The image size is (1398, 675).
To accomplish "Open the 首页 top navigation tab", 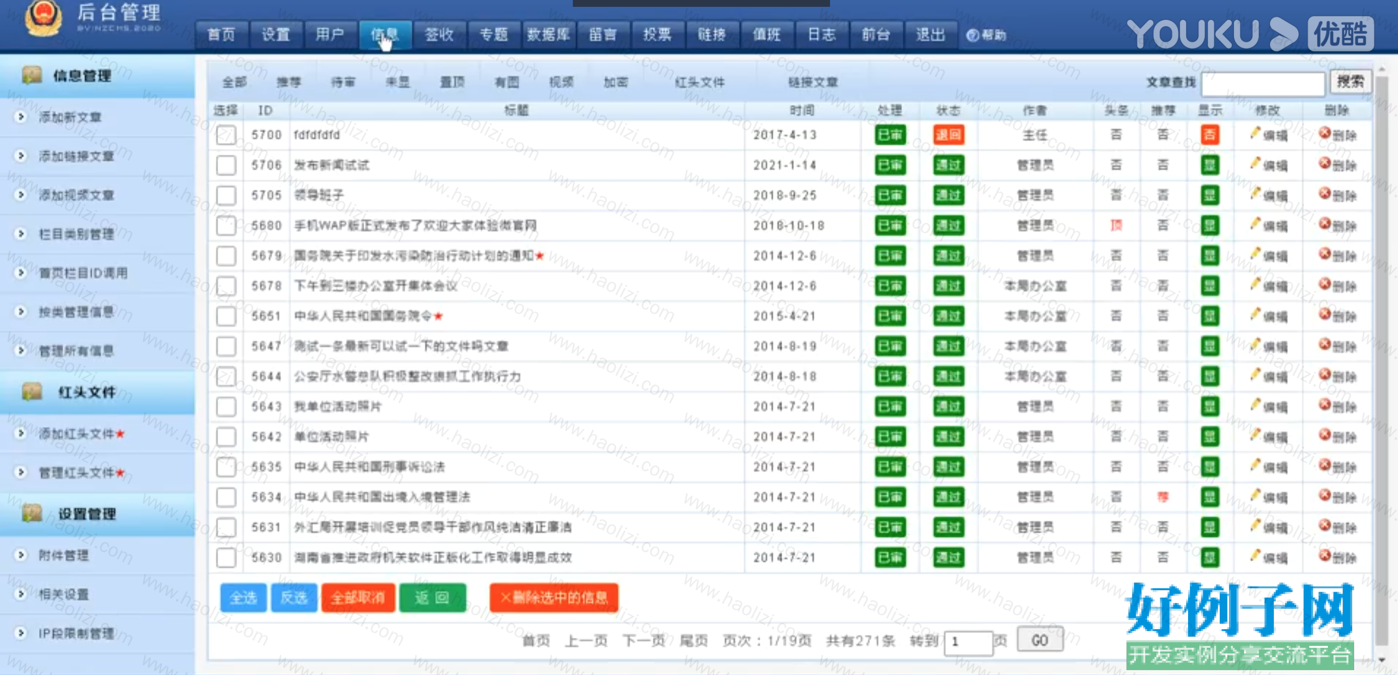I will pos(222,35).
